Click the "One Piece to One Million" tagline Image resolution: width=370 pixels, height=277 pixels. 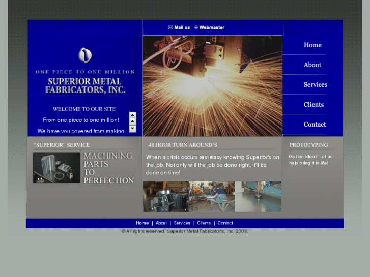85,72
